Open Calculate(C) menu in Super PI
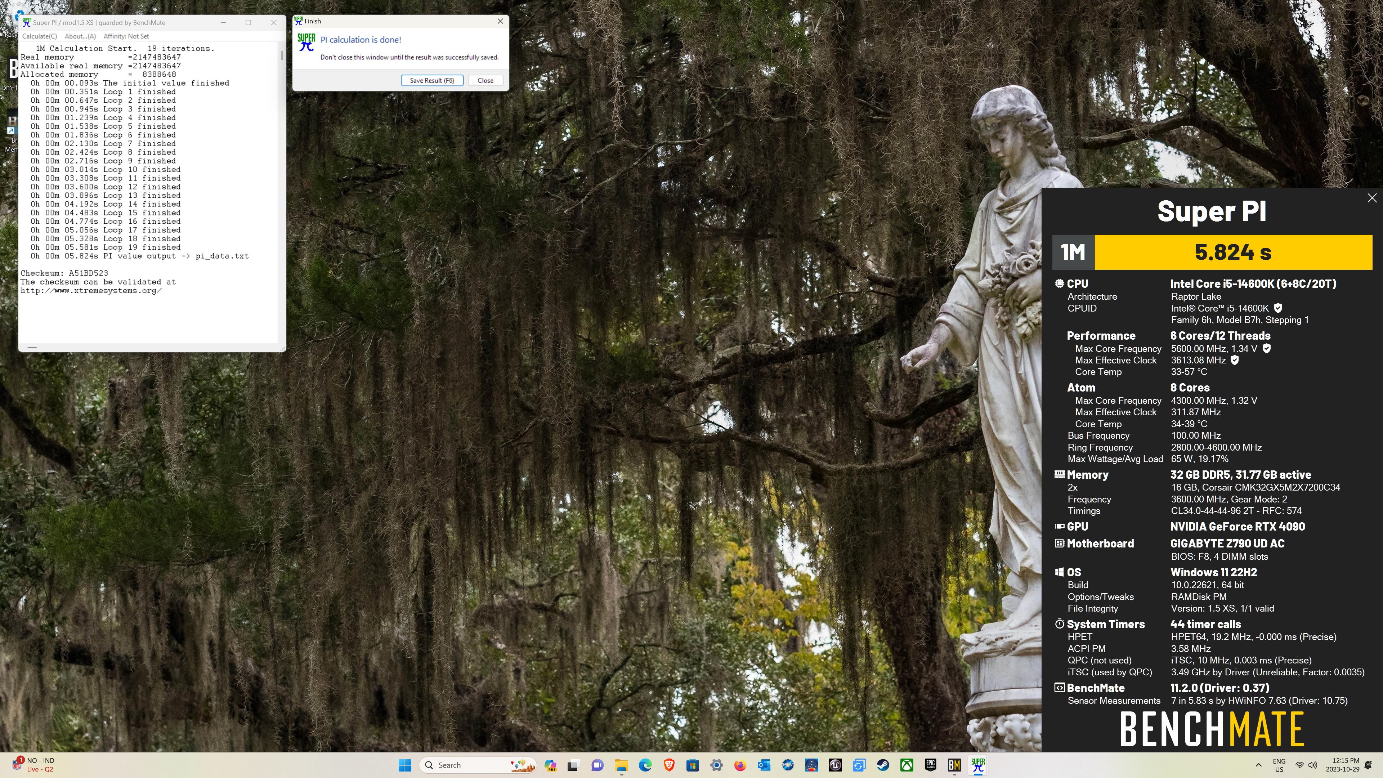 (39, 36)
